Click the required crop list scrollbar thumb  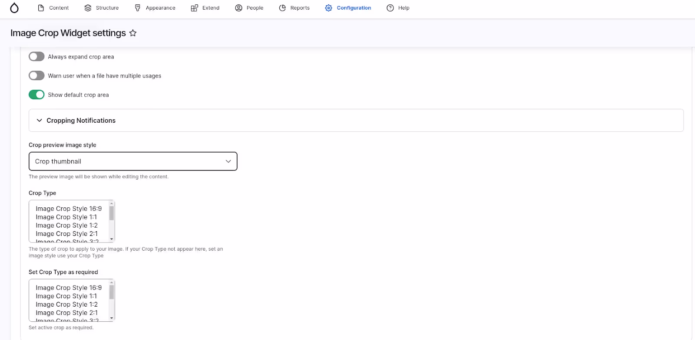pyautogui.click(x=112, y=292)
